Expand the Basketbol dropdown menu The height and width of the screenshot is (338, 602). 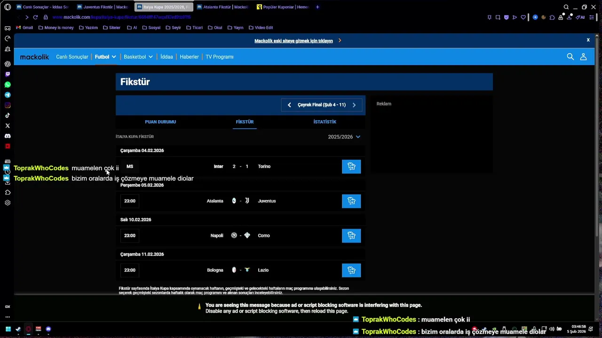tap(138, 57)
